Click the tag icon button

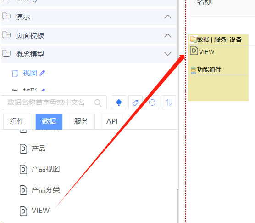pyautogui.click(x=135, y=103)
